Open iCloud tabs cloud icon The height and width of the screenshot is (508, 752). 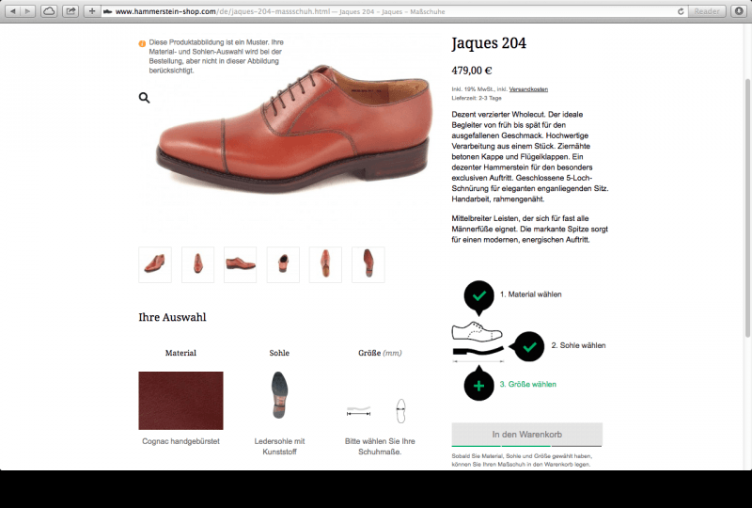tap(49, 11)
